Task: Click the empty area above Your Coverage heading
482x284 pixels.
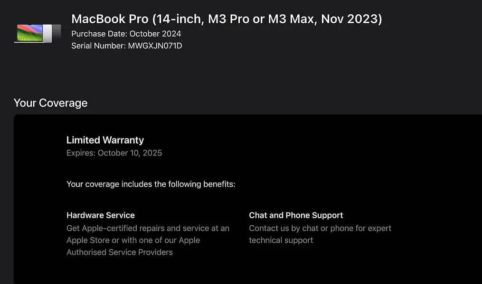Action: [x=237, y=76]
